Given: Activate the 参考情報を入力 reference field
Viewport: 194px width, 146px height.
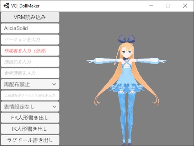Looking at the screenshot, I should (30, 73).
